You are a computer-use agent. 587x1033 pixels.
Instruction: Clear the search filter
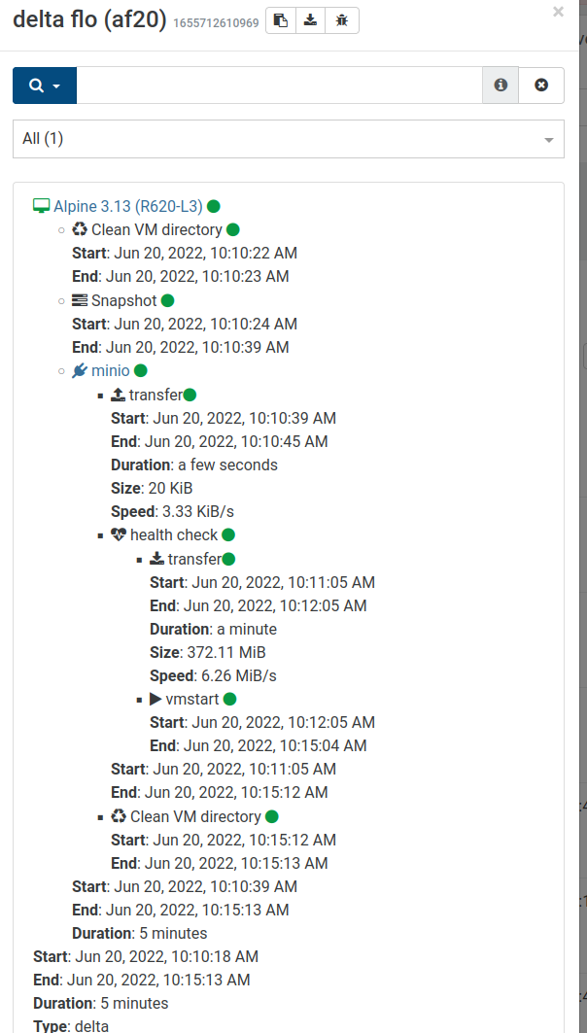coord(541,86)
